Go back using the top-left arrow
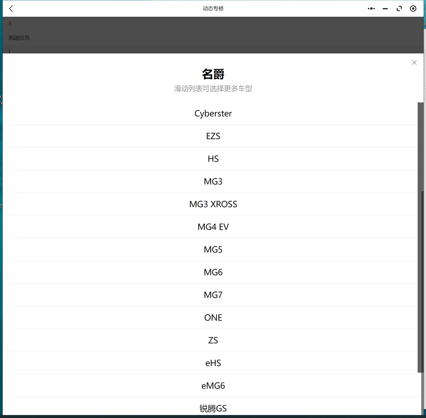Image resolution: width=426 pixels, height=418 pixels. point(11,9)
